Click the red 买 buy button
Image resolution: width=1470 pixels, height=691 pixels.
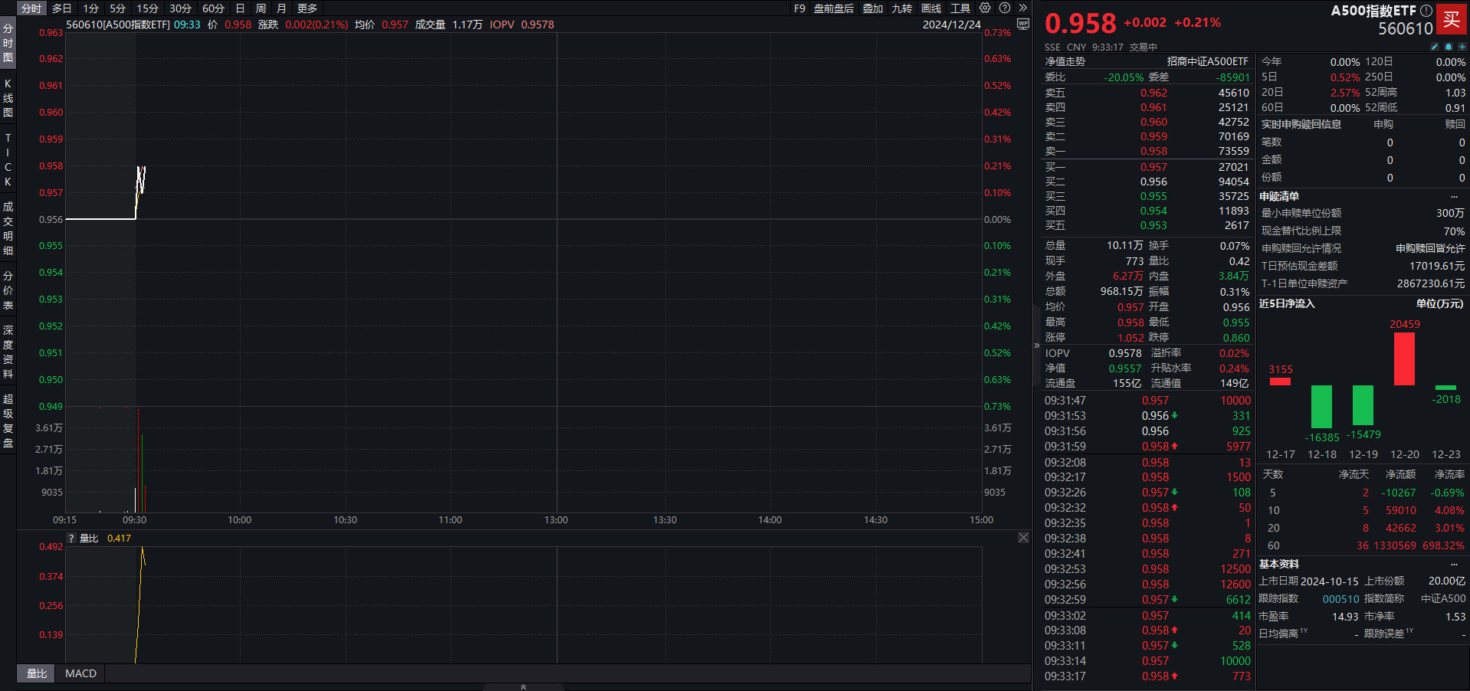coord(1452,19)
